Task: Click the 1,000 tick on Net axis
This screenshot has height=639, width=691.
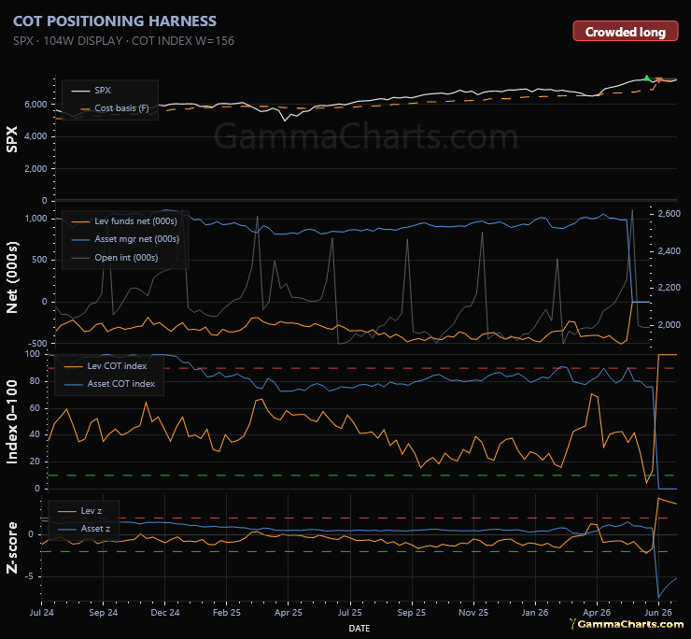Action: 35,219
